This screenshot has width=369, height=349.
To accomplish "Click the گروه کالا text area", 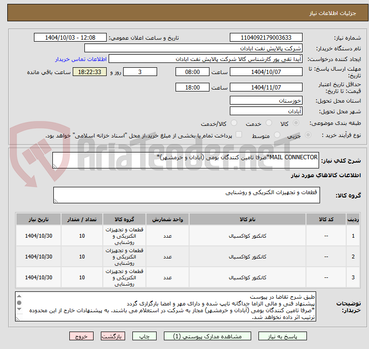I will [186, 195].
